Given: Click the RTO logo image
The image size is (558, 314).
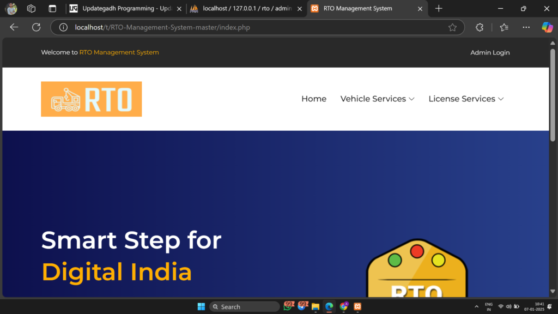Looking at the screenshot, I should (92, 99).
